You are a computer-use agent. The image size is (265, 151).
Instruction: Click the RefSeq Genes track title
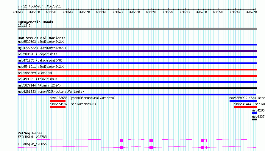tap(30, 133)
